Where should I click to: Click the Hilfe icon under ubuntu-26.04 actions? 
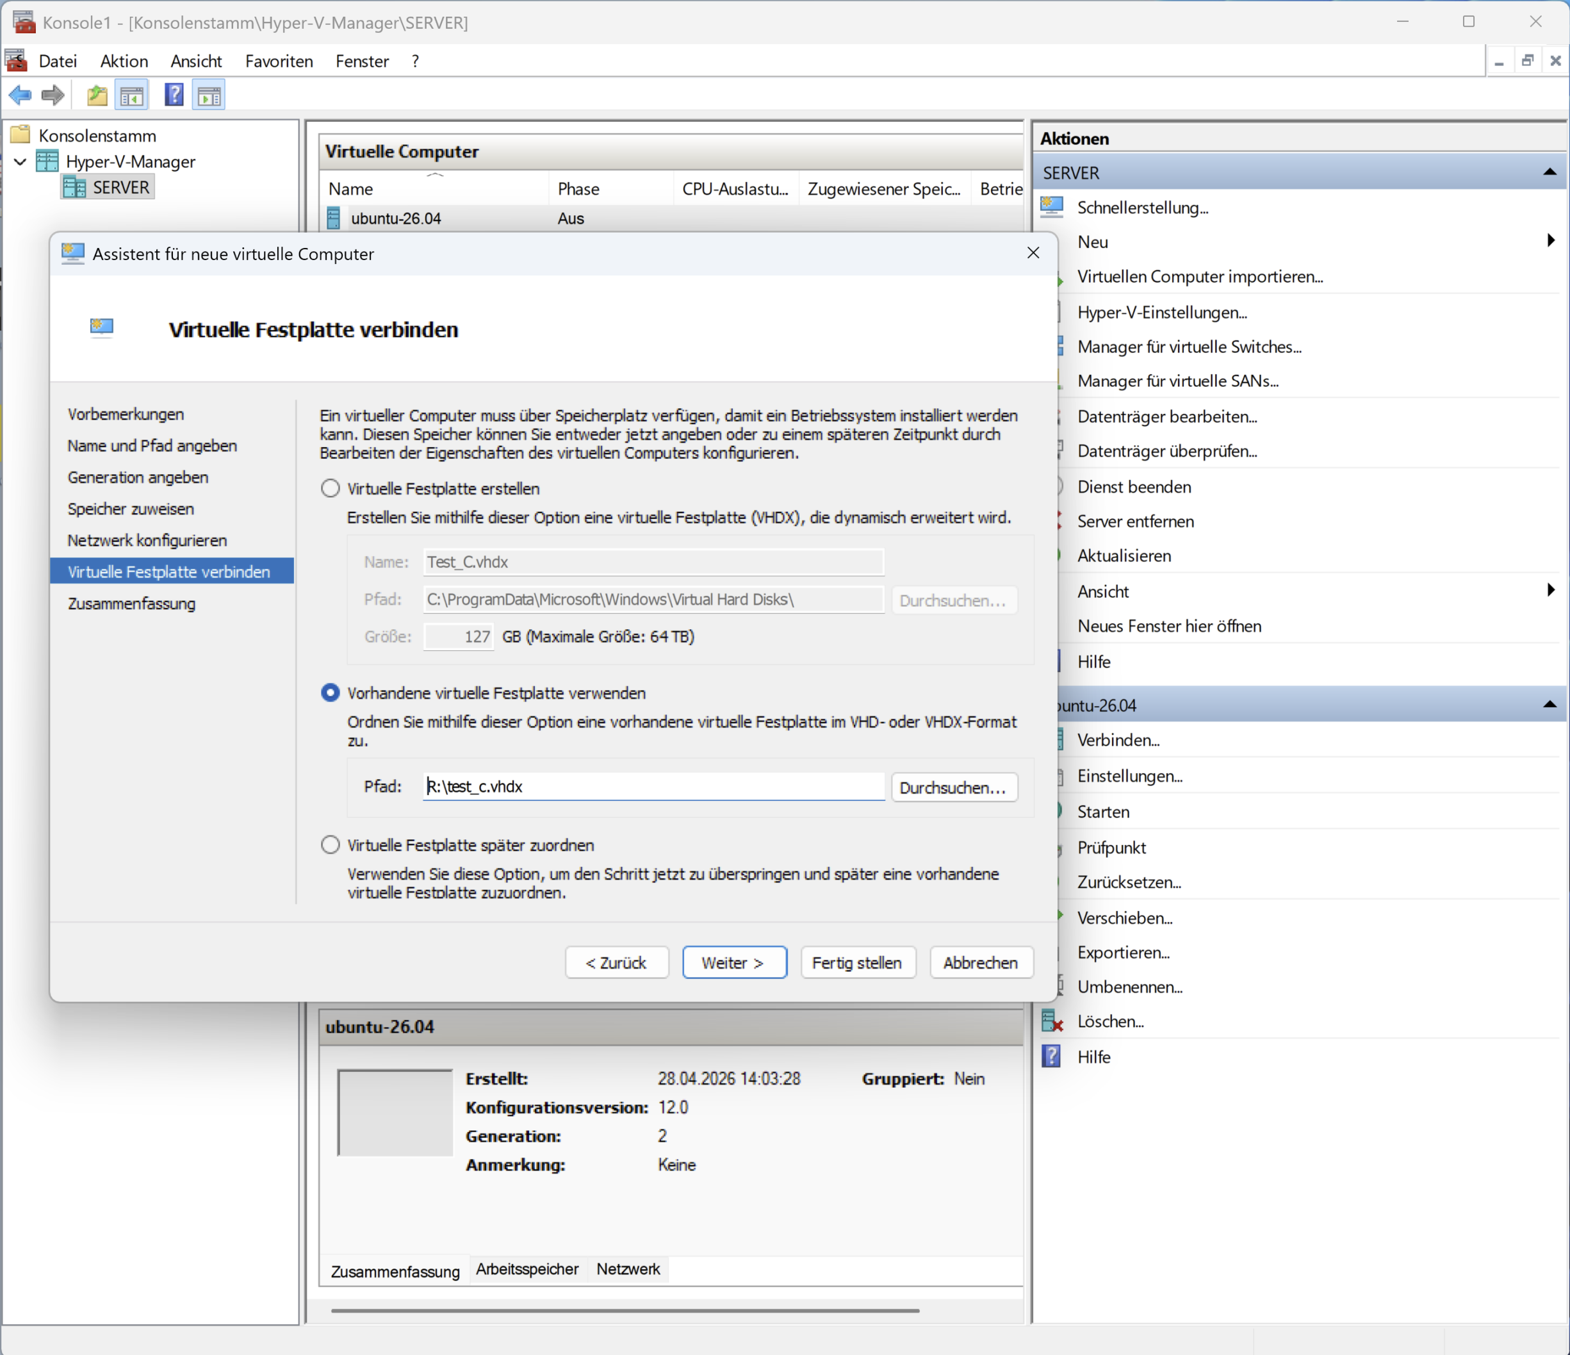coord(1052,1056)
